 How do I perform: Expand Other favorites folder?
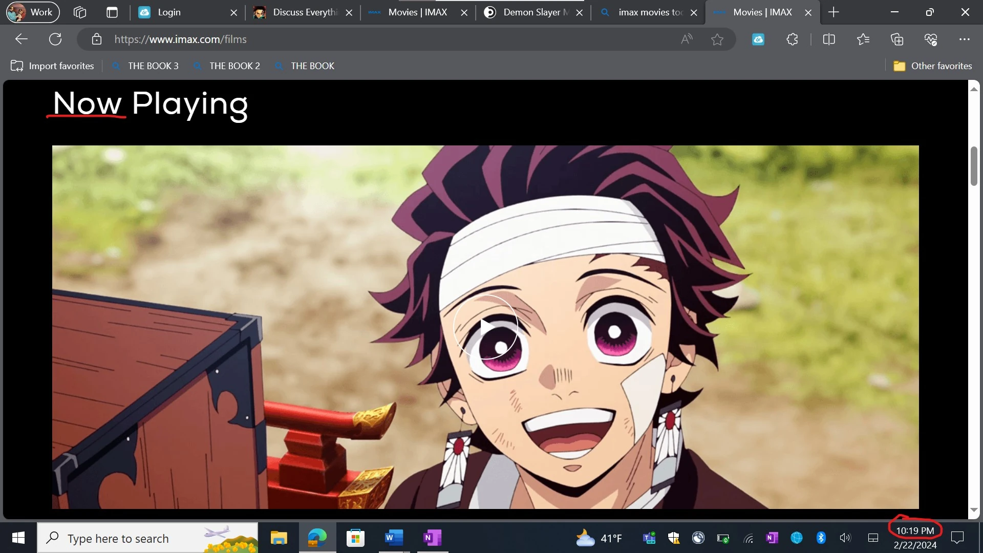coord(932,66)
